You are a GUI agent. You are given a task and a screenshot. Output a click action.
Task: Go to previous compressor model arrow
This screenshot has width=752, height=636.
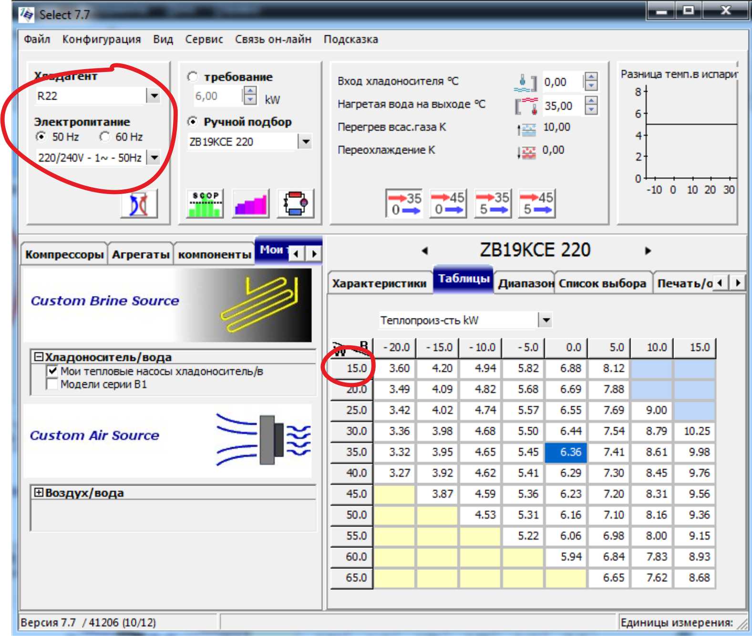(x=425, y=251)
